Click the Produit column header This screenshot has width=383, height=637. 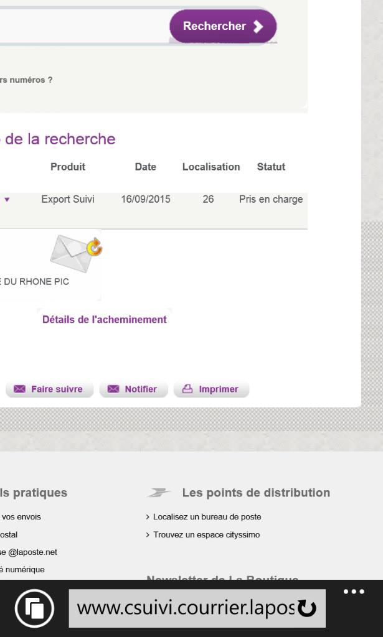pos(68,167)
